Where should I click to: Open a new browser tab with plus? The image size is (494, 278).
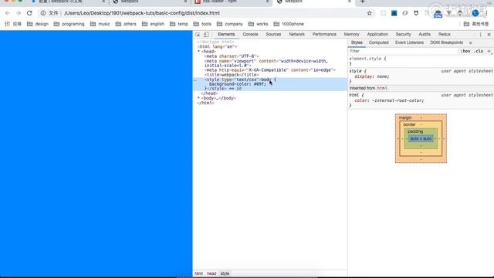(x=362, y=2)
